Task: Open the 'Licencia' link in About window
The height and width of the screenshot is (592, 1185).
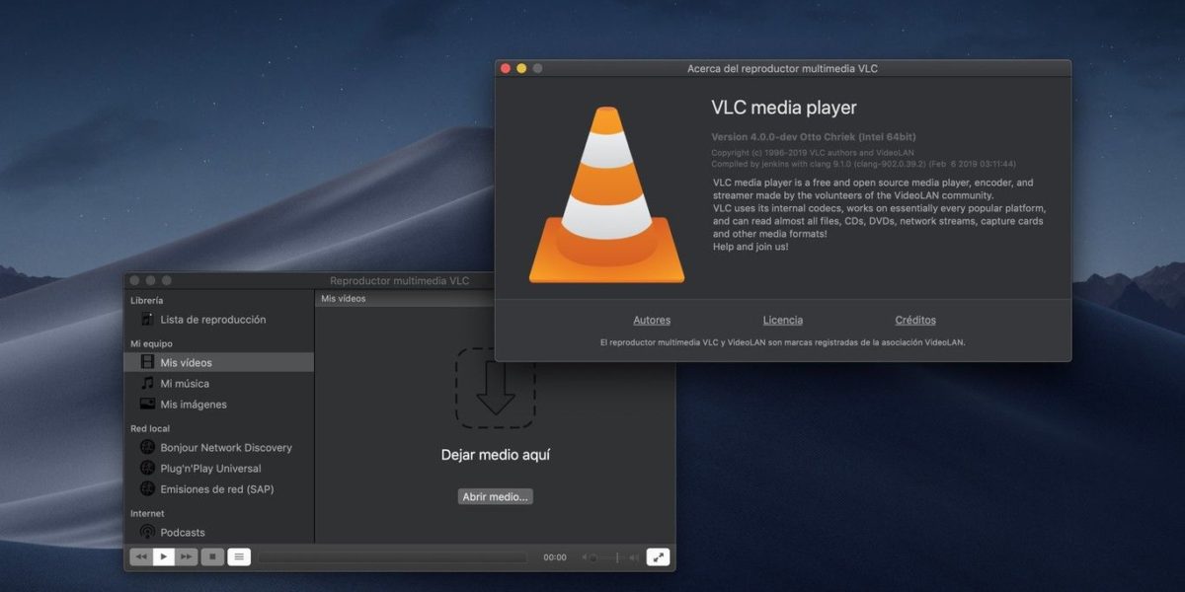Action: [783, 320]
